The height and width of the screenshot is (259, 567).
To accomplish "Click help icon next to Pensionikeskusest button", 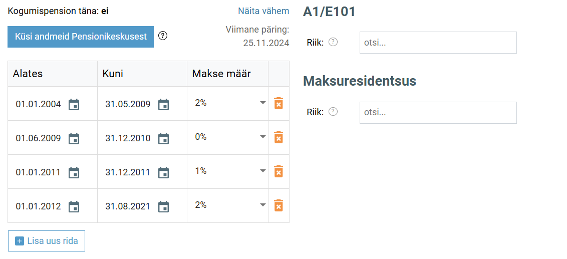I will pos(163,36).
